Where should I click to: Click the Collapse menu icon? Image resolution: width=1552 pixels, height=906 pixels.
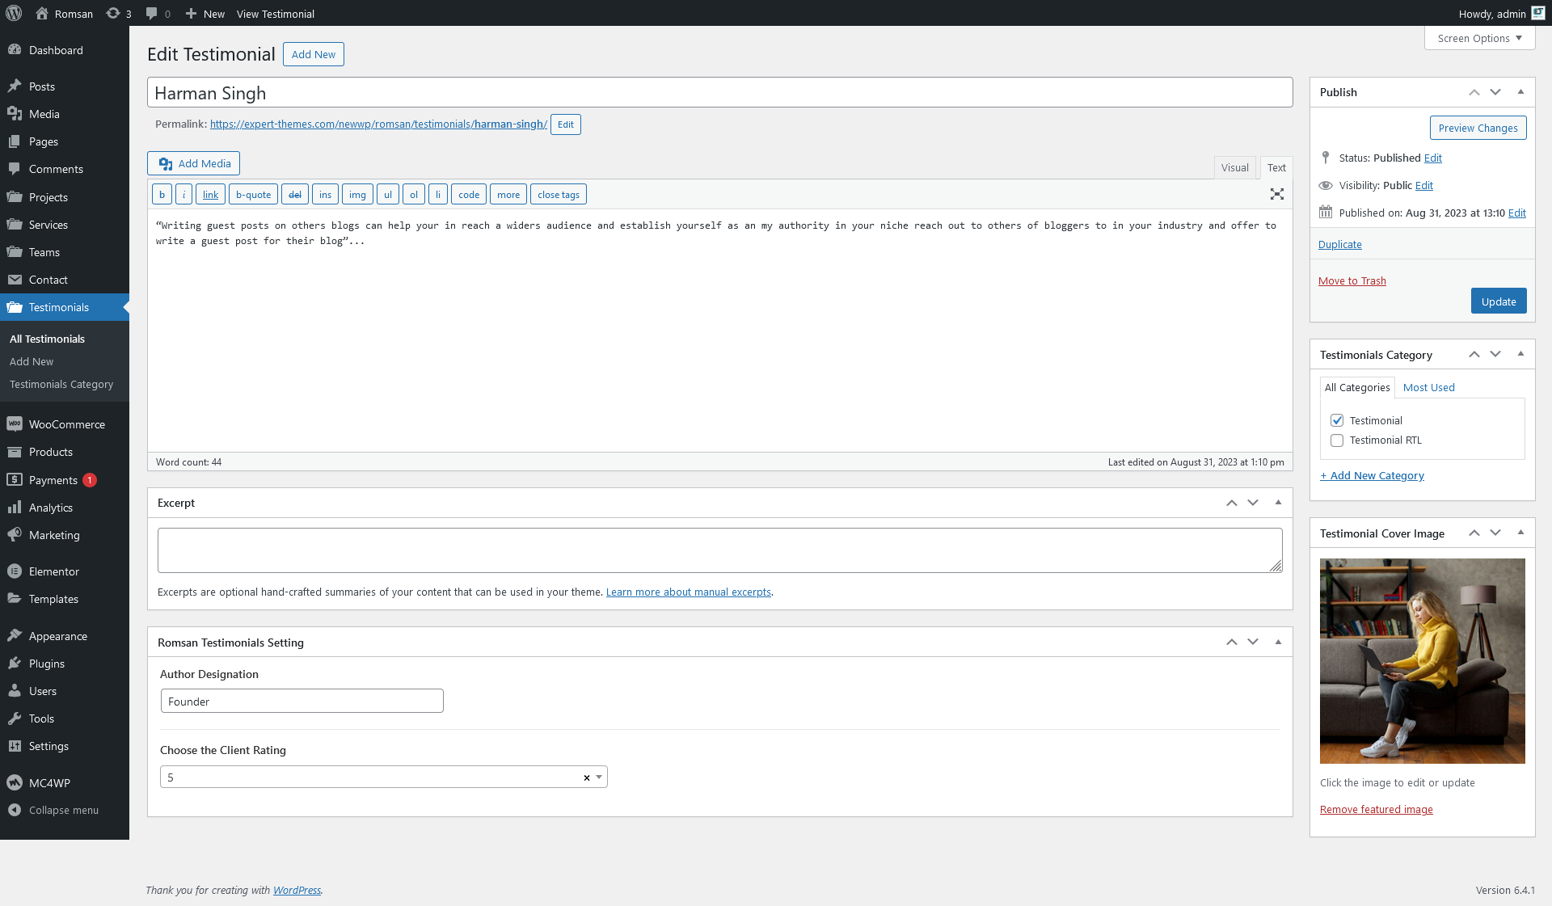pos(15,810)
